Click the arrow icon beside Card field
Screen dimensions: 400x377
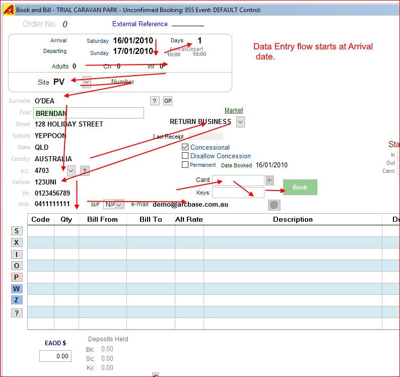tap(270, 180)
